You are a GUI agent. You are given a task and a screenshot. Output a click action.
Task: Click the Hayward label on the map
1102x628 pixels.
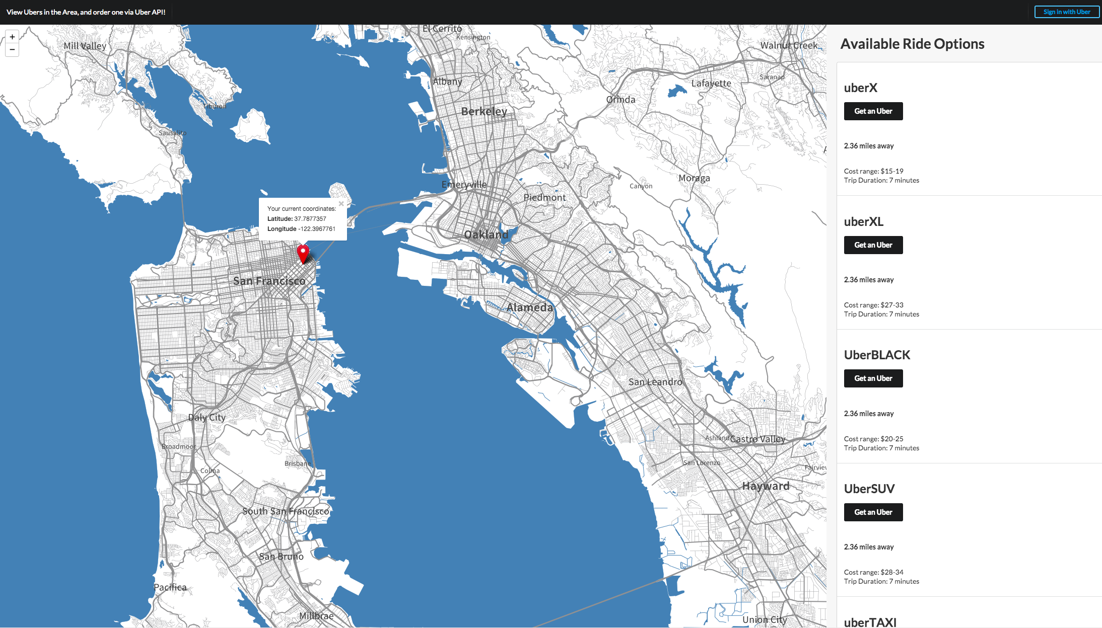pos(766,486)
